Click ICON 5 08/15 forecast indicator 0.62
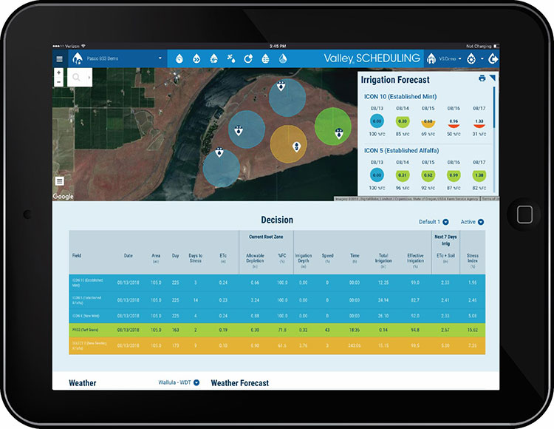The width and height of the screenshot is (554, 429). tap(428, 175)
